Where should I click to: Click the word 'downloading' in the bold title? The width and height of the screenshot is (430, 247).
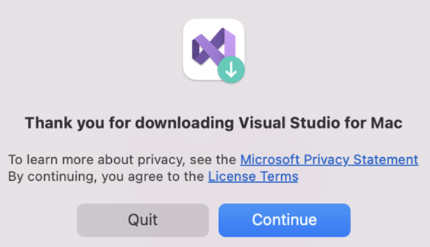pyautogui.click(x=184, y=123)
